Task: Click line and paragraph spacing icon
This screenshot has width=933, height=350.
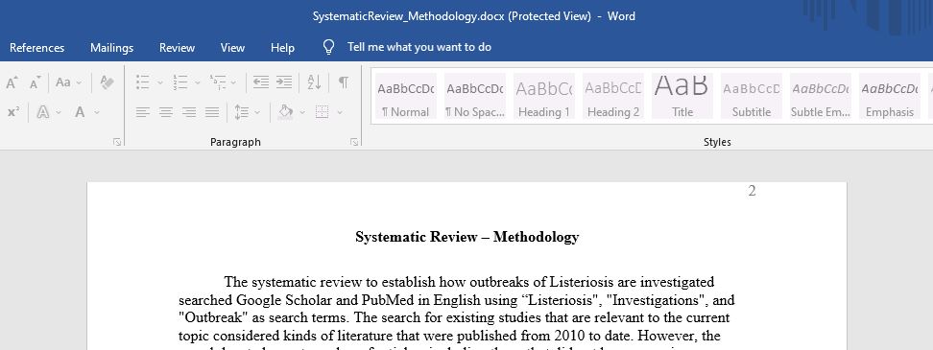Action: [241, 112]
